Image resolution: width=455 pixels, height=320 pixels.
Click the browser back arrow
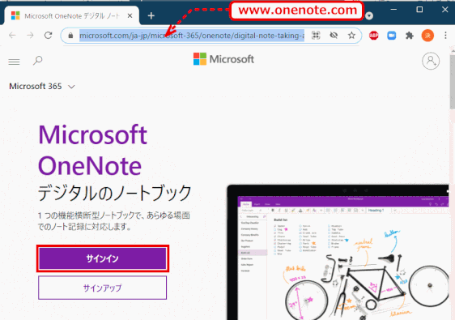click(12, 36)
